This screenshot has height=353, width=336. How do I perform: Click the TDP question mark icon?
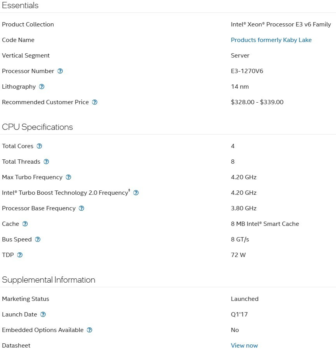[x=20, y=255]
